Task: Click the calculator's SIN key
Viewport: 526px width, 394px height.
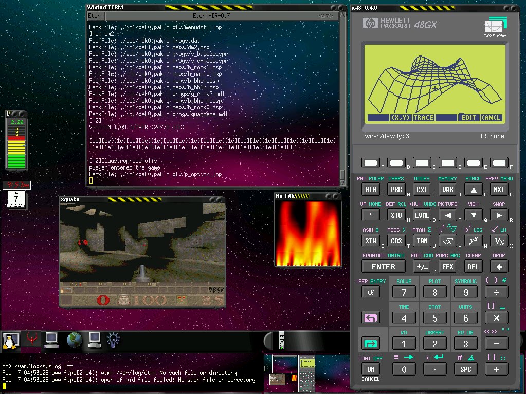Action: (371, 241)
